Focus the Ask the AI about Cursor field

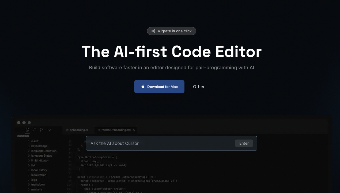point(172,143)
